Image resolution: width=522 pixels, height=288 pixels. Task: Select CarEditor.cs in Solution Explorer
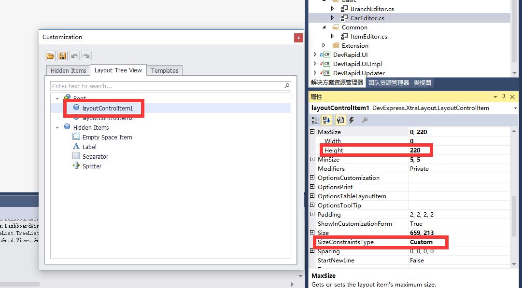click(367, 18)
